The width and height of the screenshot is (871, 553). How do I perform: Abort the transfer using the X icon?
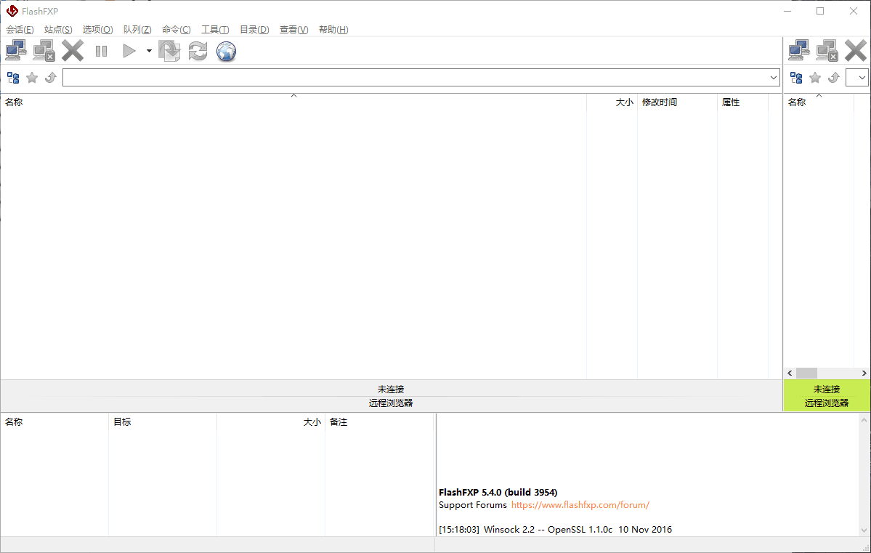click(72, 49)
